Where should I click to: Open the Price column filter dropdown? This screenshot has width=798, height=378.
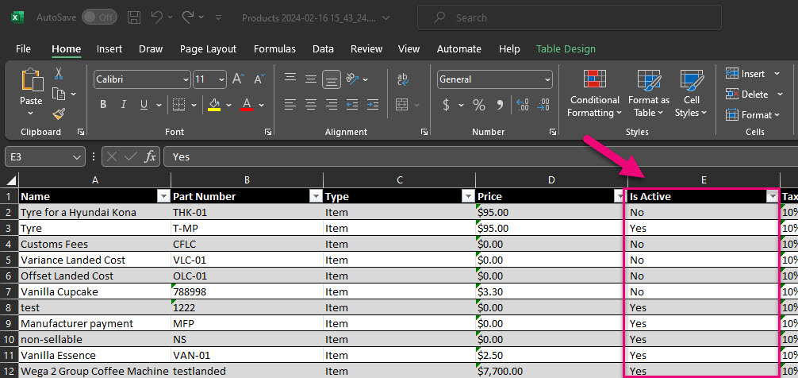point(620,197)
